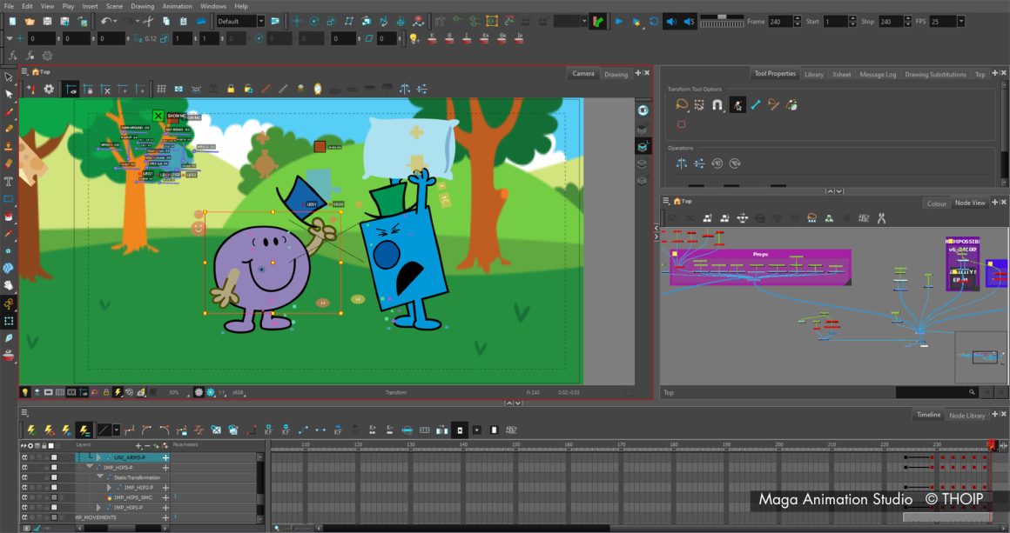Viewport: 1010px width, 533px height.
Task: Open the Animation menu
Action: [177, 6]
